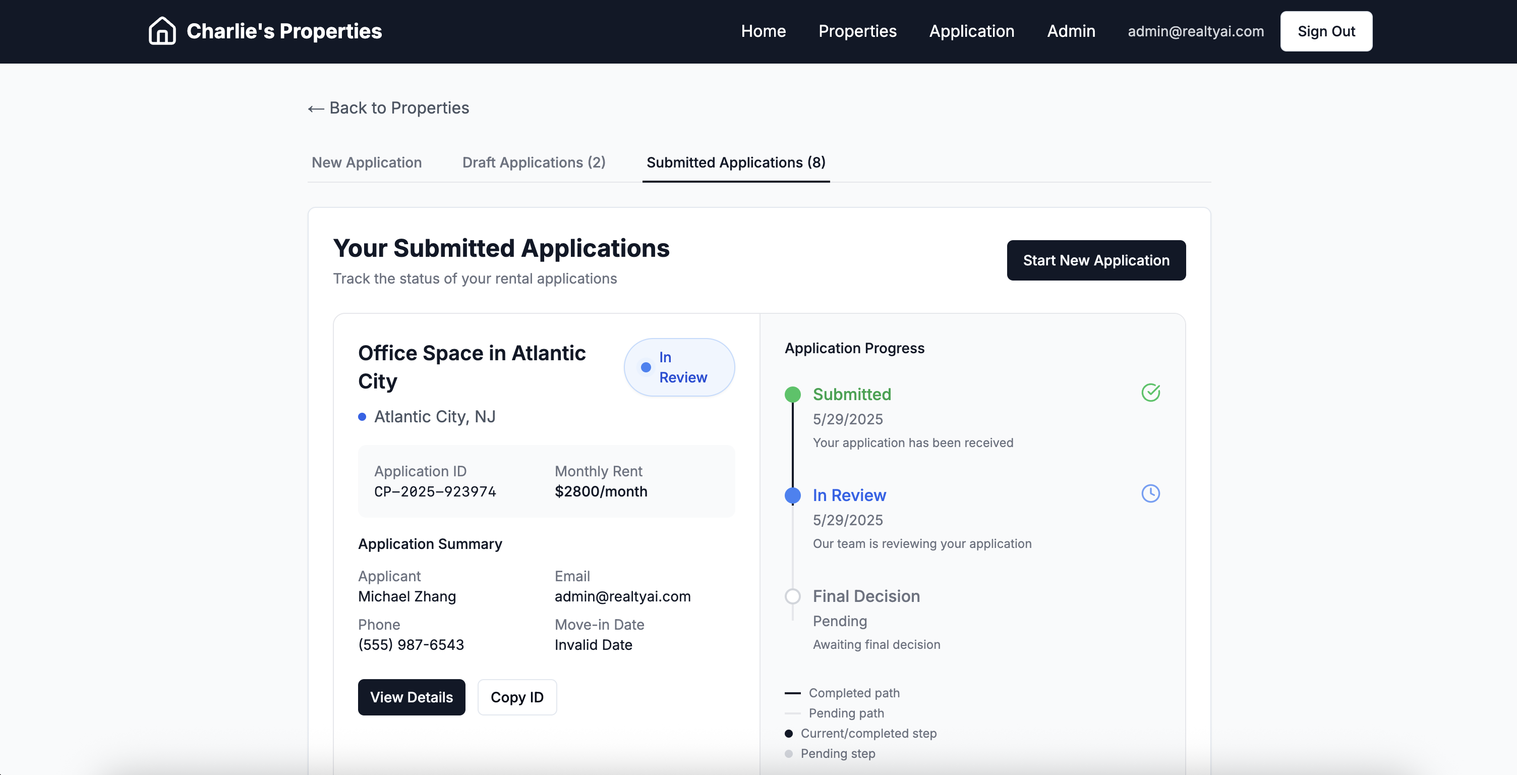Viewport: 1517px width, 775px height.
Task: Click the green Submitted step dot
Action: pyautogui.click(x=793, y=394)
